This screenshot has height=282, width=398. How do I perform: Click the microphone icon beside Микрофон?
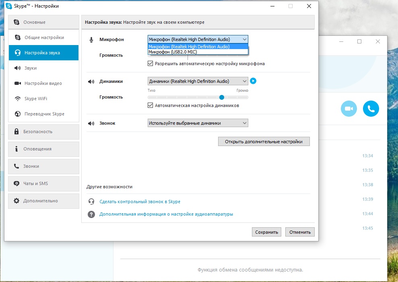pos(91,39)
